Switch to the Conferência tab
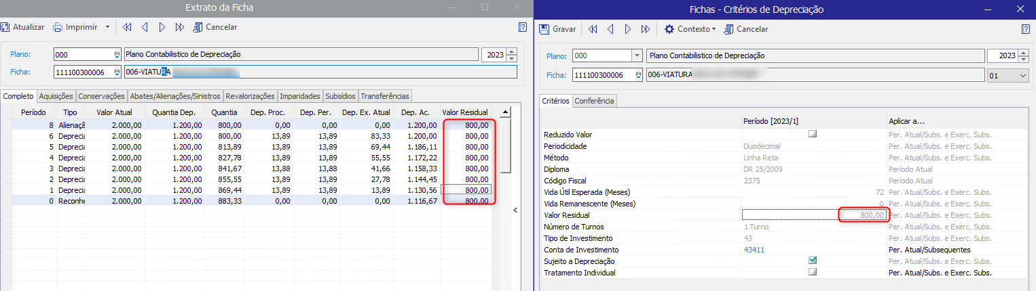This screenshot has height=291, width=1036. coord(595,101)
